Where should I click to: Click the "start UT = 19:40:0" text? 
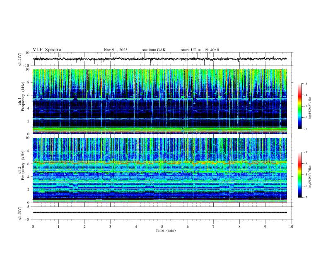(200, 50)
